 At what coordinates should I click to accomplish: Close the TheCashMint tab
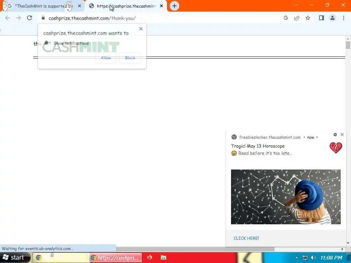pyautogui.click(x=80, y=6)
